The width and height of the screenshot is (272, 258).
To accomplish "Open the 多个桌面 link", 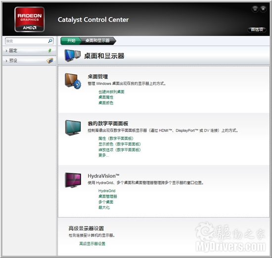I will coord(106,202).
